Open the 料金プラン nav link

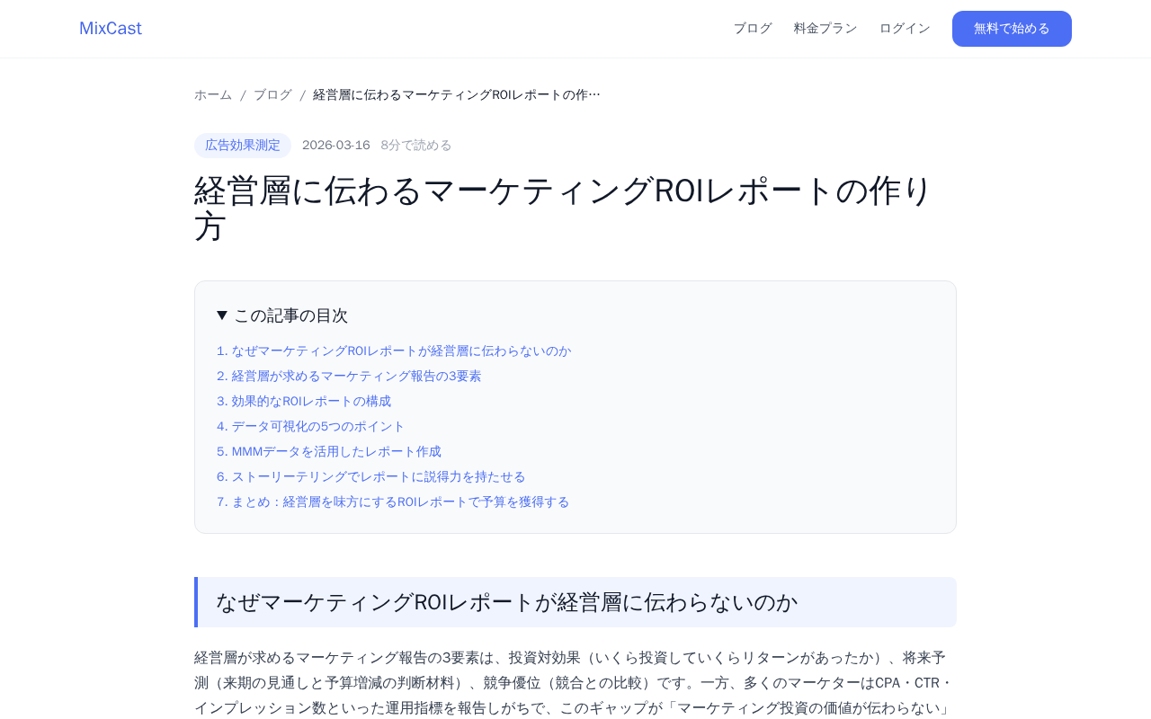pos(825,28)
